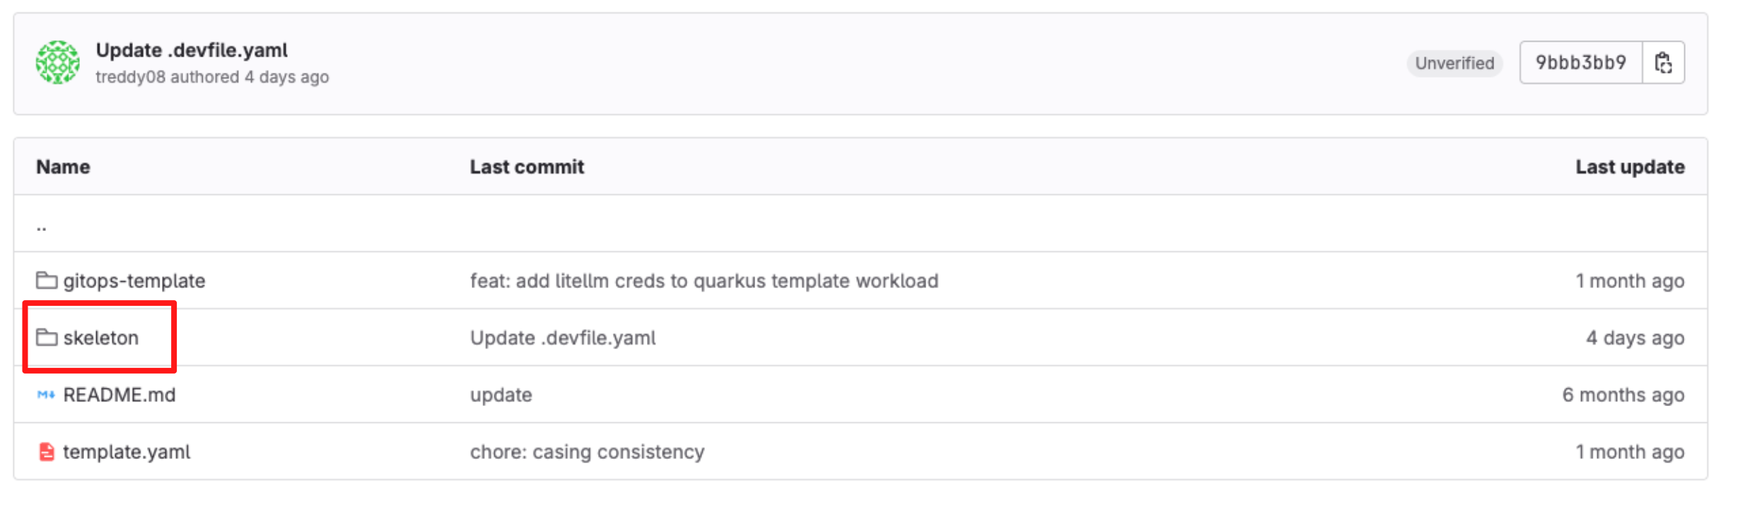Open the skeleton directory
Screen dimensions: 1738x512
(100, 338)
